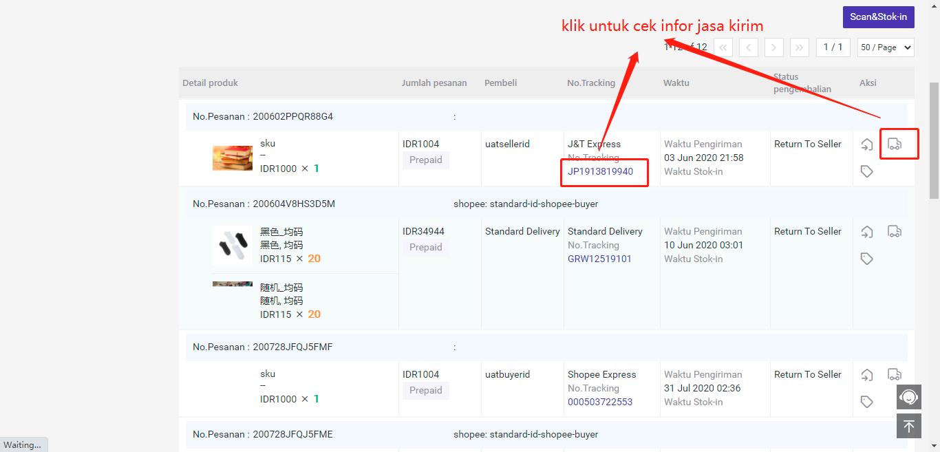The height and width of the screenshot is (452, 940).
Task: Click the socks product thumbnail image
Action: [233, 245]
